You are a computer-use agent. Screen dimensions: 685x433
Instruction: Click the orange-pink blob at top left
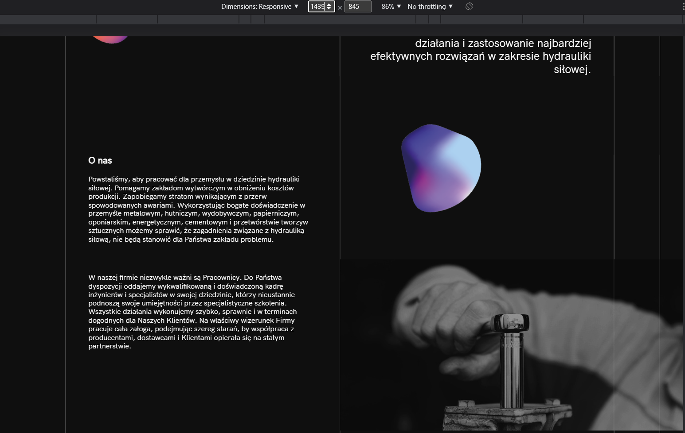[110, 39]
